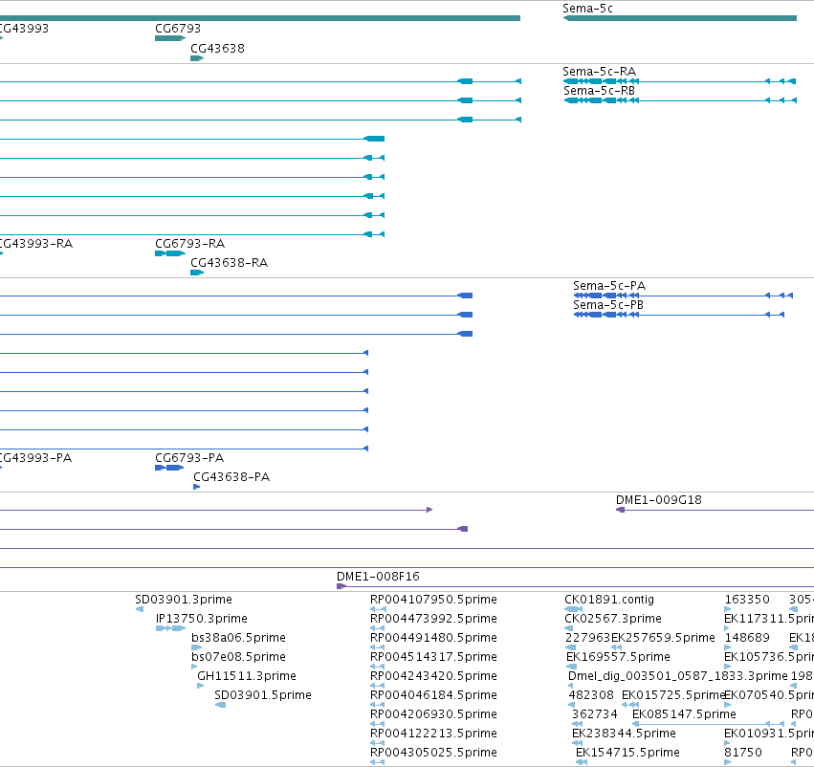Select the Sema-5c gene label

587,9
